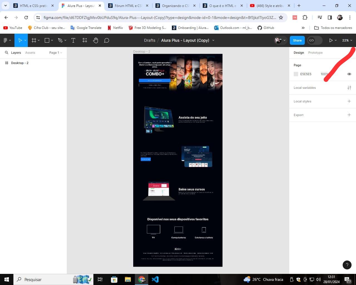Open the Page 1 pages dropdown
The height and width of the screenshot is (285, 356).
point(56,53)
